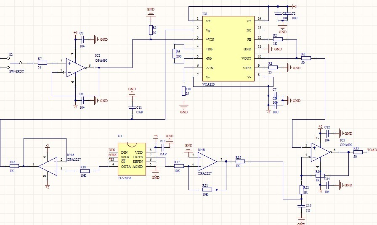Select capacitor C13 symbol near VDD
This screenshot has height=225, width=377.
163,147
